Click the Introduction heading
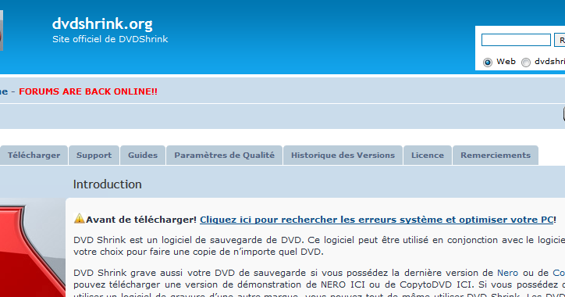Viewport: 565px width, 297px height. (x=108, y=184)
